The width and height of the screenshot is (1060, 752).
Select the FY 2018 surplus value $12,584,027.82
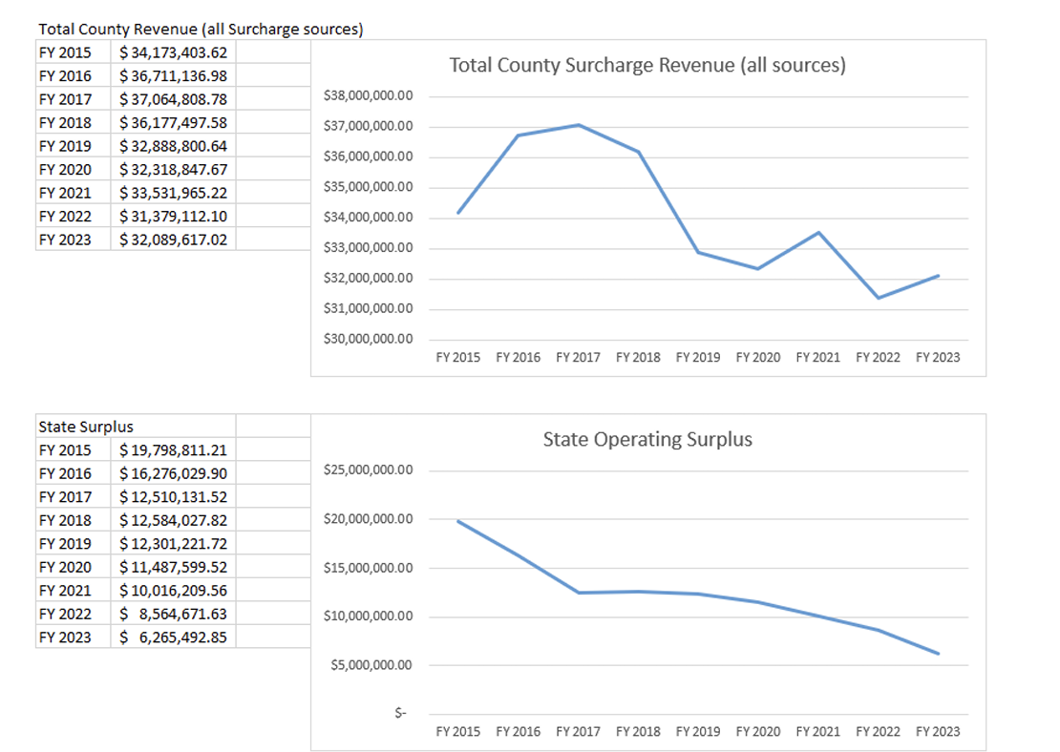point(173,521)
